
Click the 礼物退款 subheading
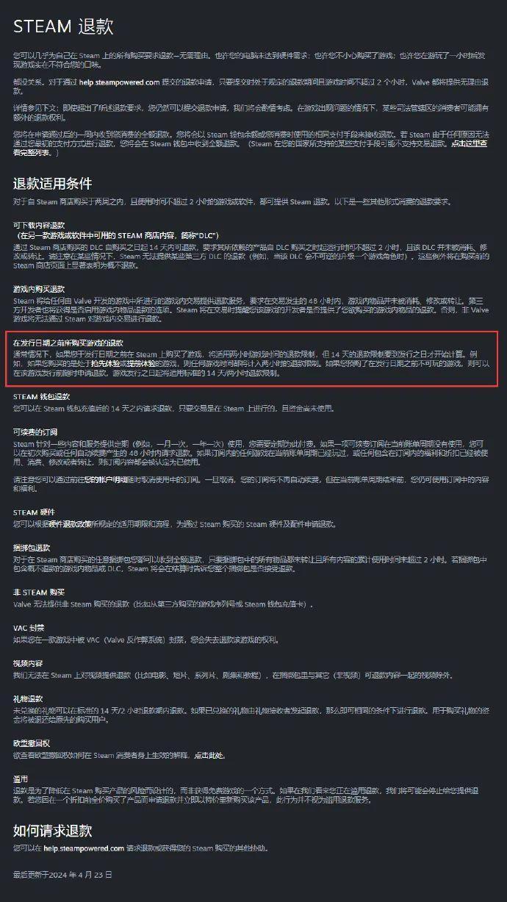pyautogui.click(x=28, y=698)
